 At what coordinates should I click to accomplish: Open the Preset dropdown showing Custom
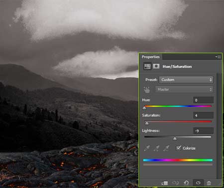pos(186,80)
